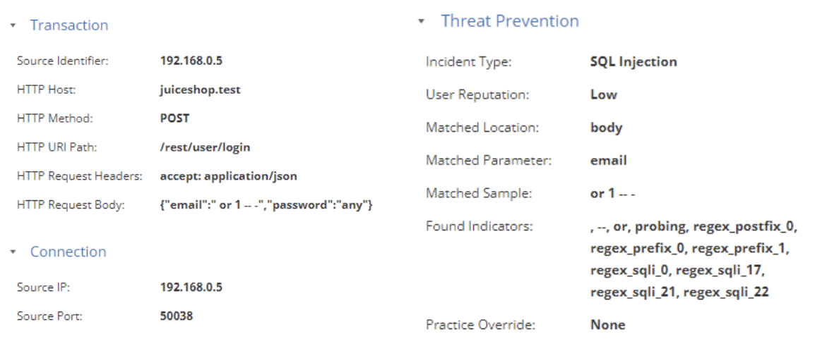Click the Source IP value in Connection

pos(191,288)
